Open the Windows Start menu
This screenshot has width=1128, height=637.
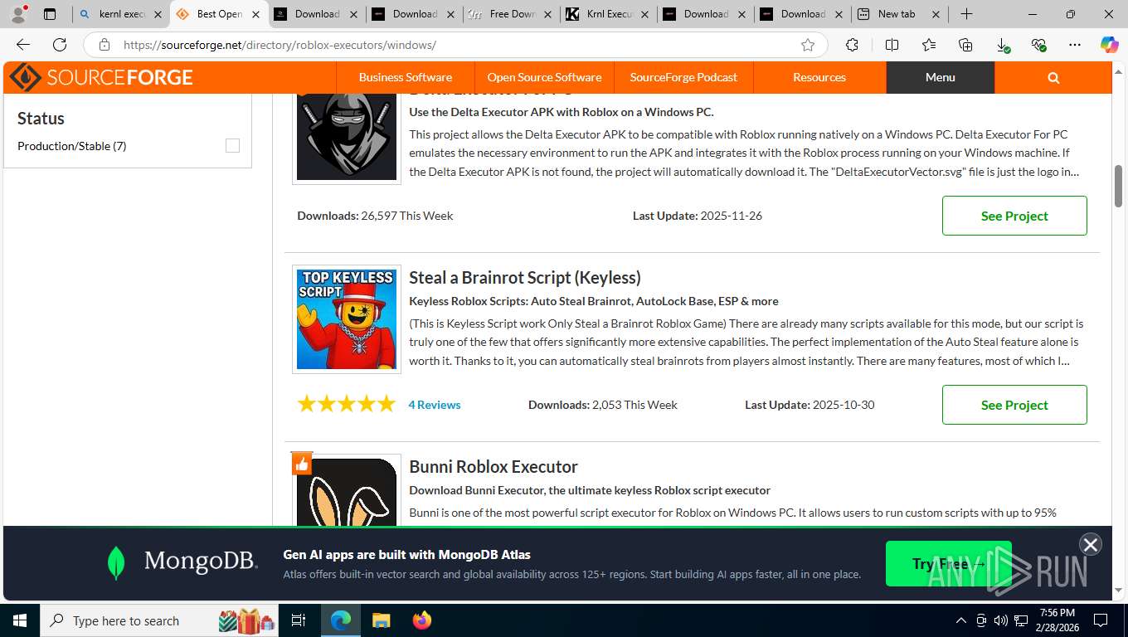coord(19,620)
